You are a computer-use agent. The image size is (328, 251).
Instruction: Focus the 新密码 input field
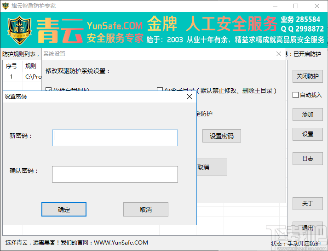click(115, 138)
